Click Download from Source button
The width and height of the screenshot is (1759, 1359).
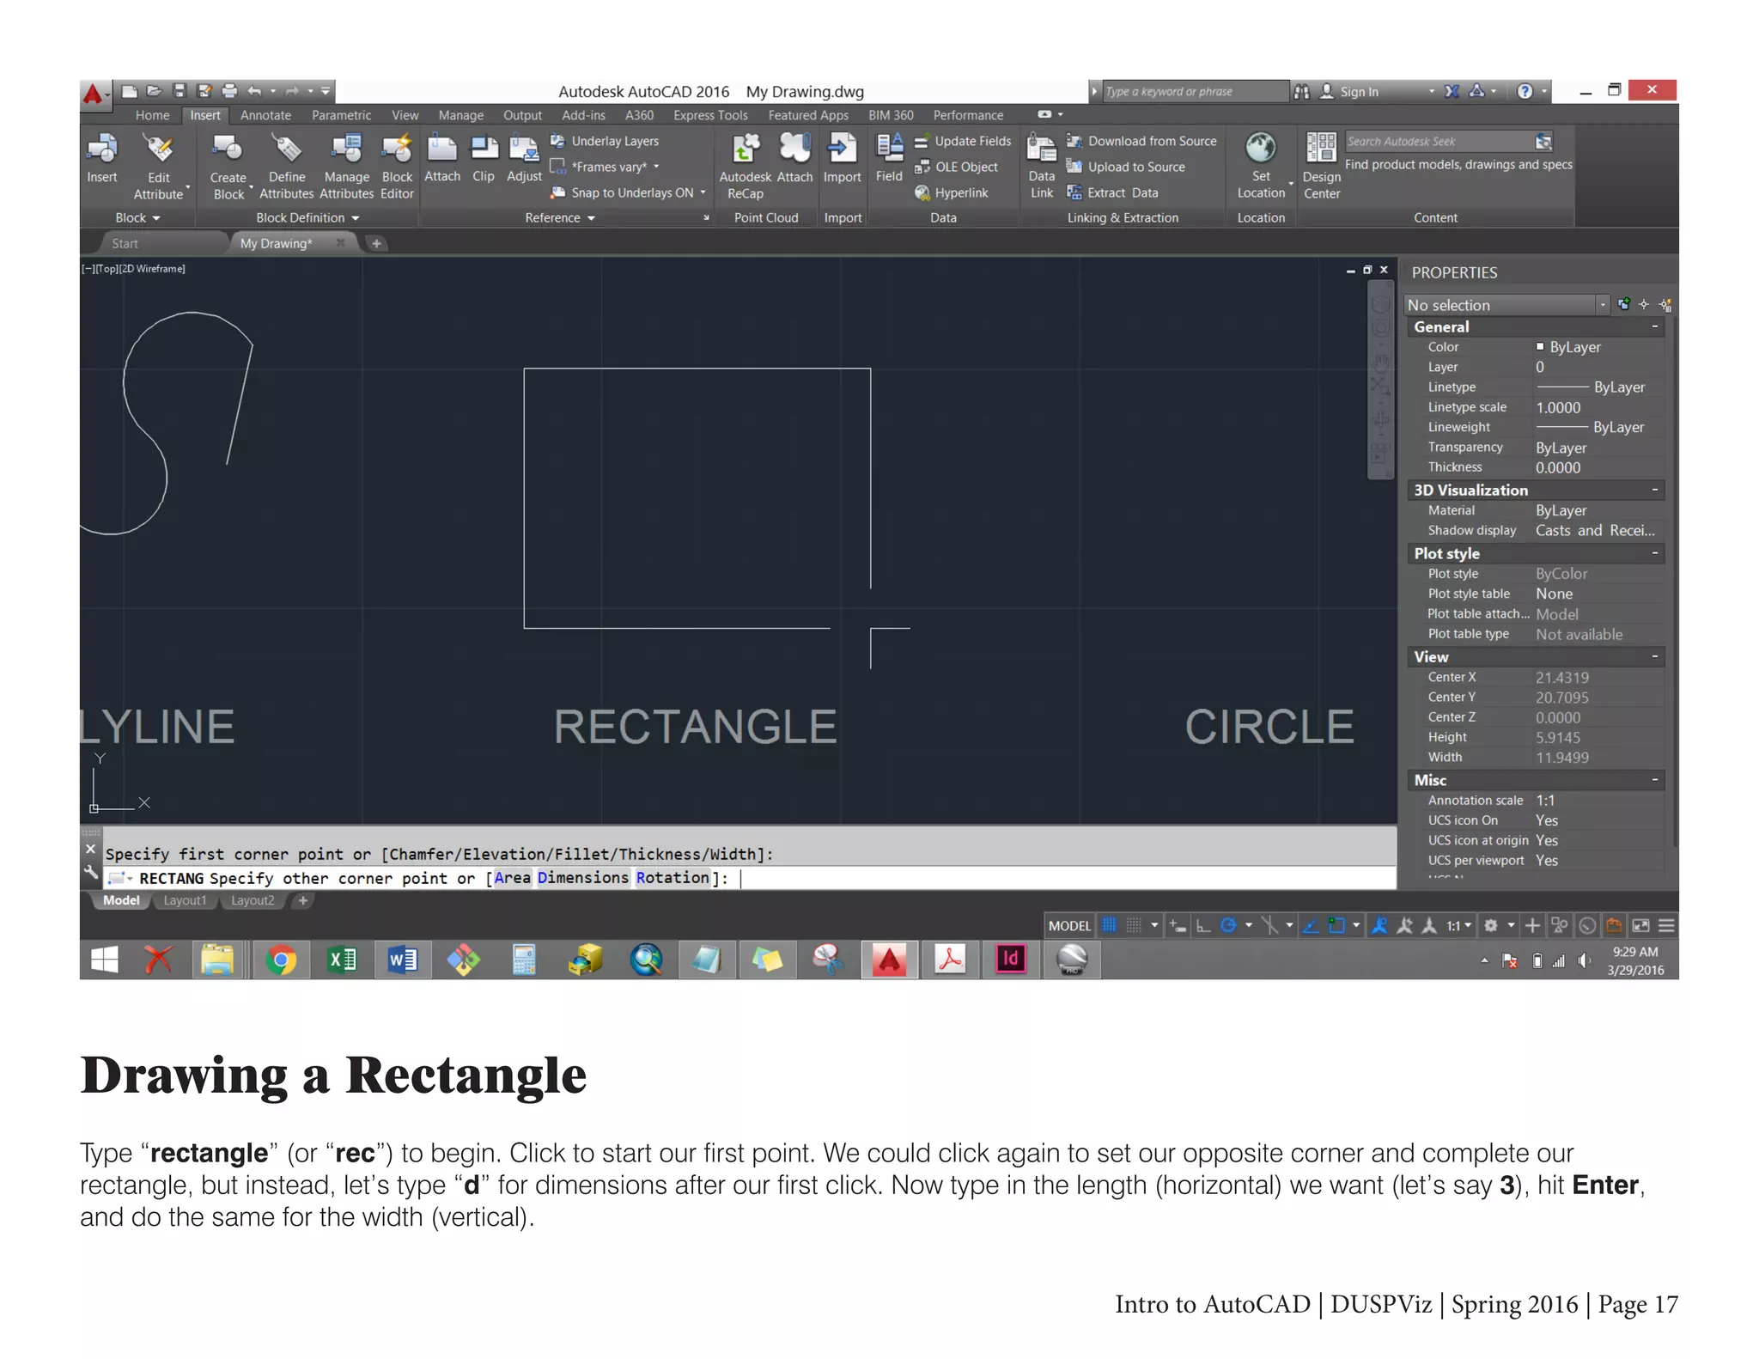click(x=1151, y=141)
